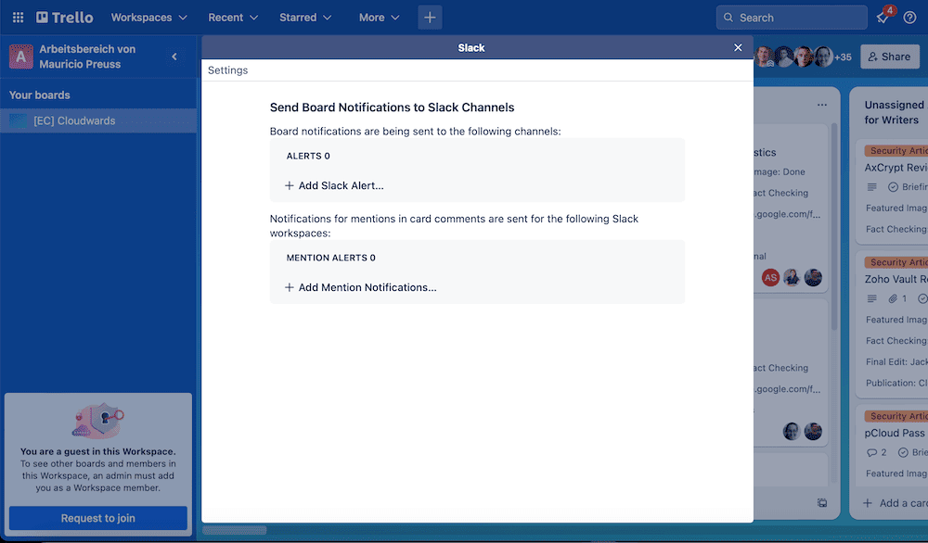Click the Request to join button
928x543 pixels.
point(98,518)
